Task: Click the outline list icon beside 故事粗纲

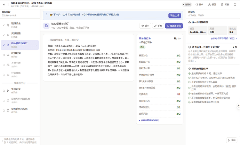Action: (x=8, y=55)
